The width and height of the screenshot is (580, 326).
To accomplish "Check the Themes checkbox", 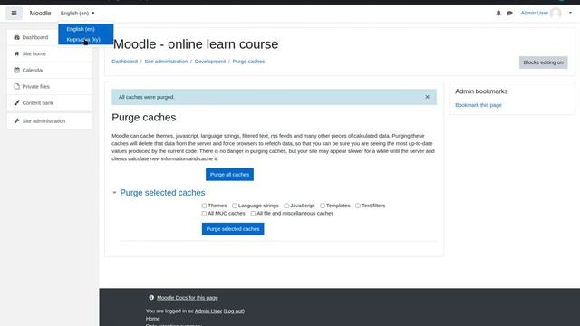I will click(204, 206).
